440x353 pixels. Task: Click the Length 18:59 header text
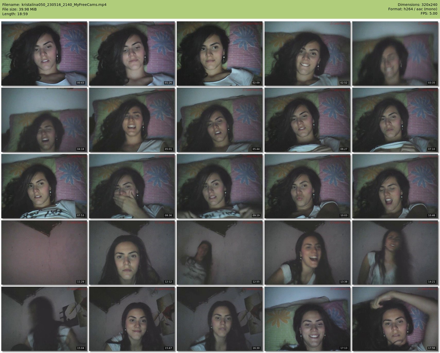(x=15, y=14)
